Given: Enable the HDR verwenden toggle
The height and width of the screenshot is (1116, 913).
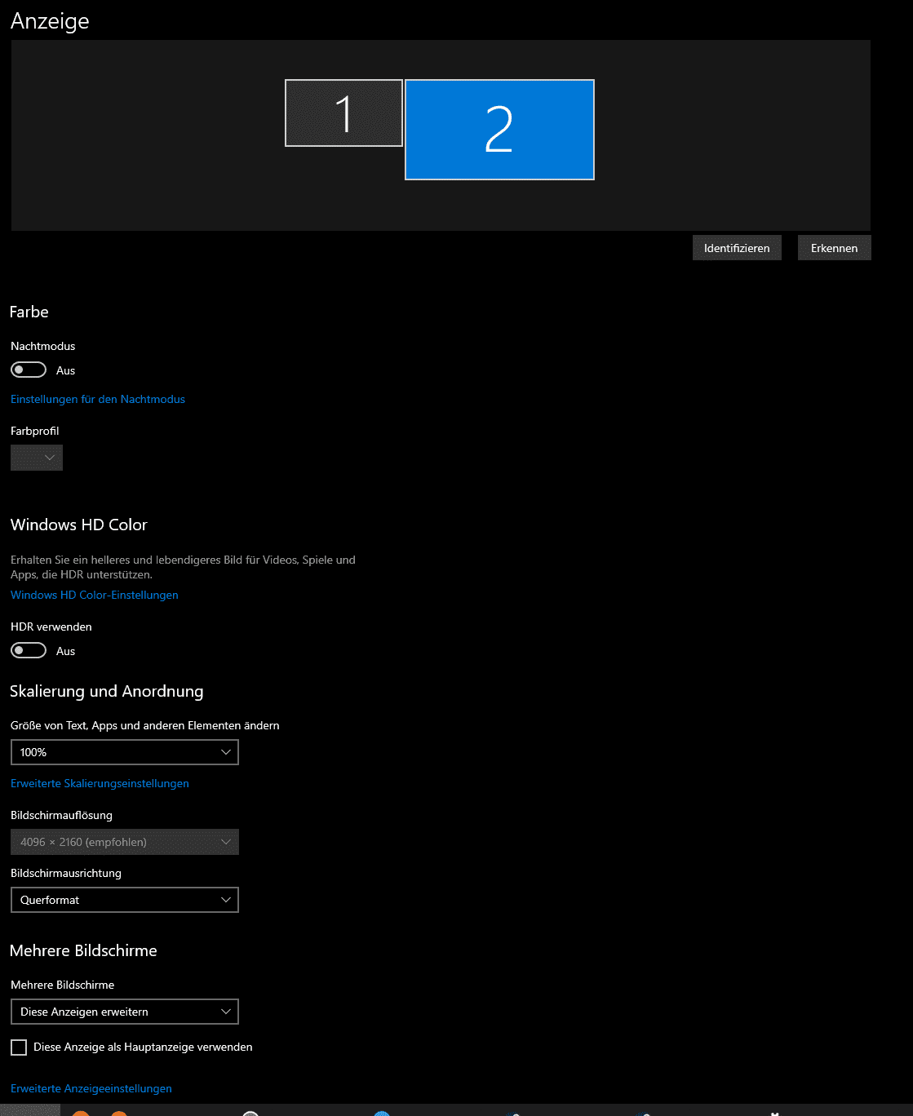Looking at the screenshot, I should [29, 651].
